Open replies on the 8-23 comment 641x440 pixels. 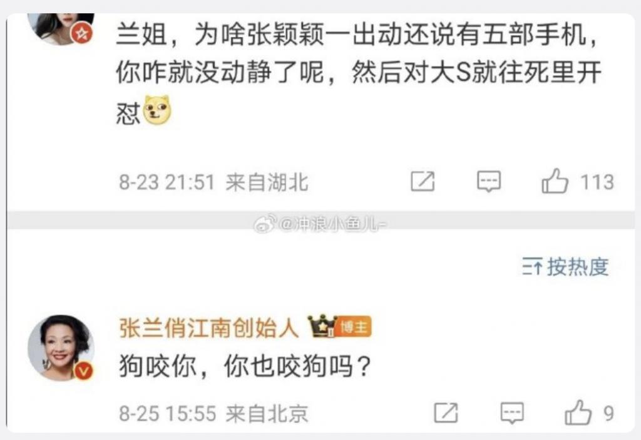click(489, 182)
